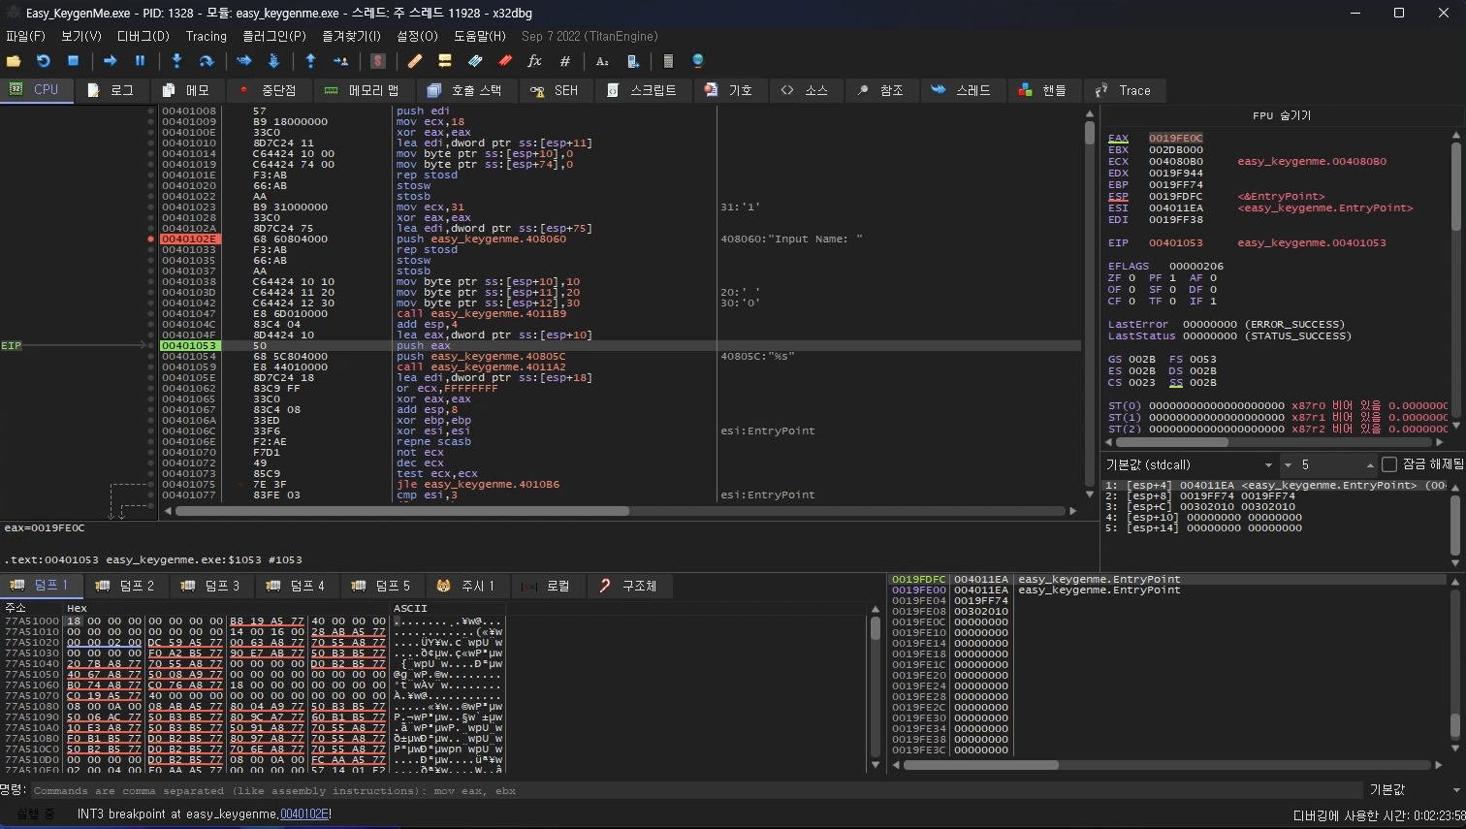Click the Step Into toolbar icon
Image resolution: width=1466 pixels, height=829 pixels.
(x=176, y=61)
